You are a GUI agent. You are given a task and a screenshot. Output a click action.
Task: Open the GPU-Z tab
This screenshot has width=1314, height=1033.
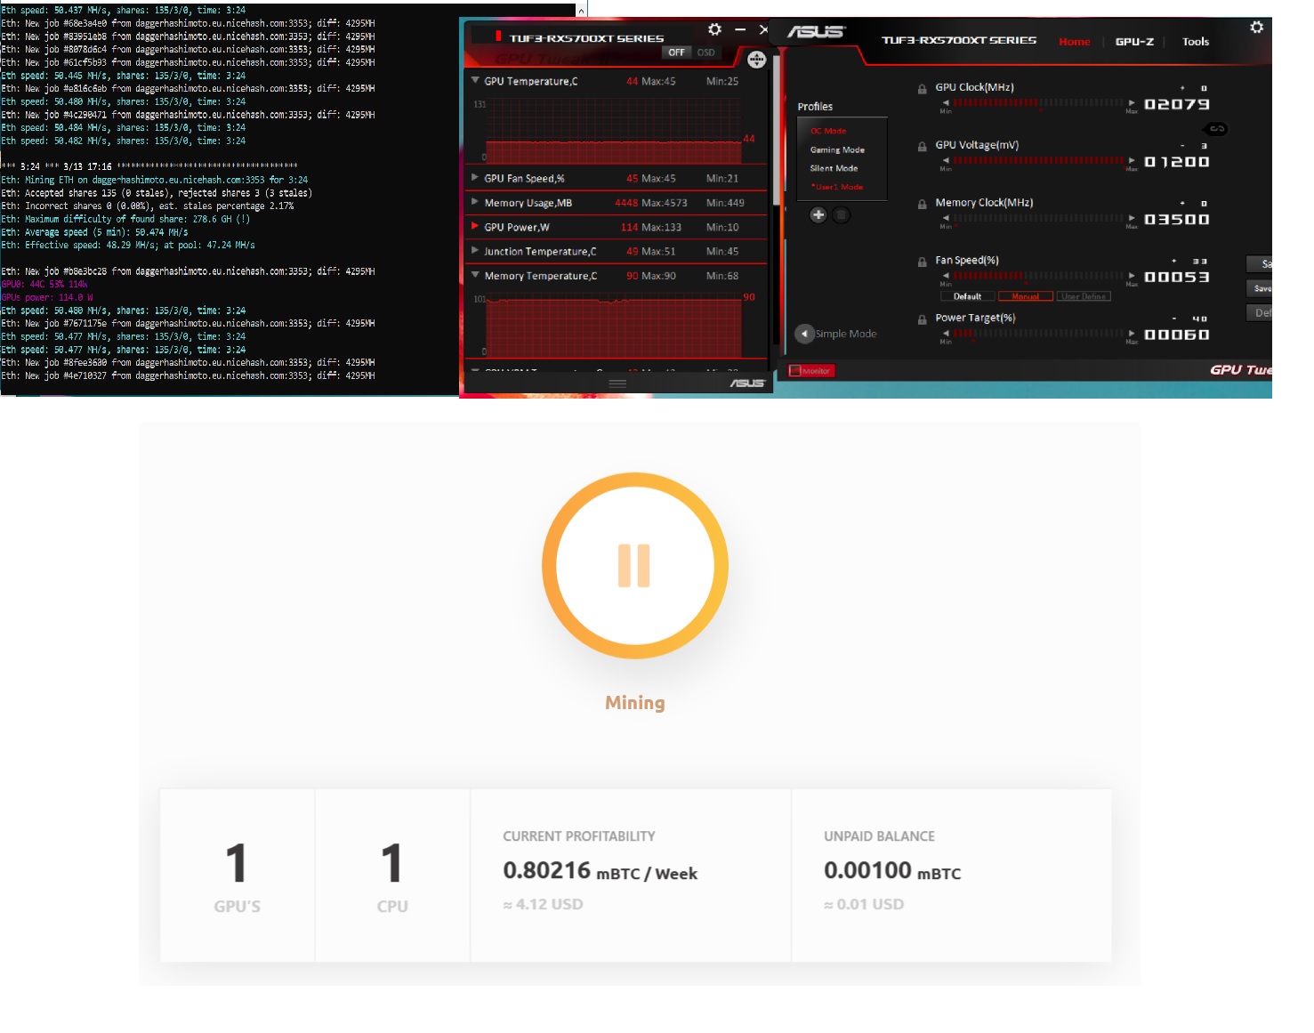[1134, 42]
